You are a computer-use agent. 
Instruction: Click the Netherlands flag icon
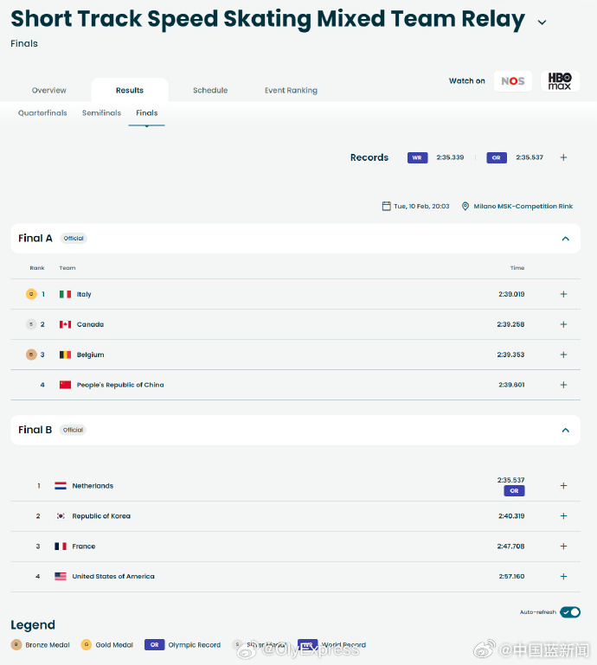click(61, 486)
